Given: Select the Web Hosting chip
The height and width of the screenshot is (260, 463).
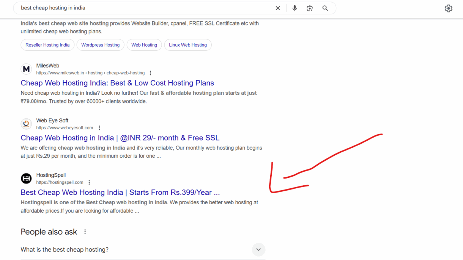Looking at the screenshot, I should coord(144,45).
